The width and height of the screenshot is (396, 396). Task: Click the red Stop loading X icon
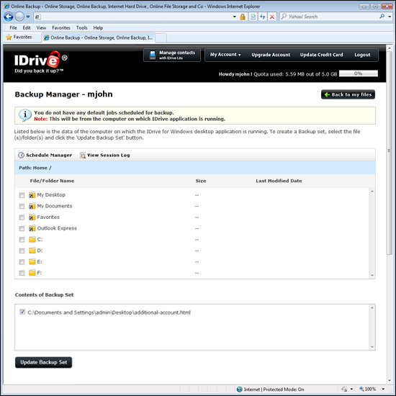(x=272, y=17)
